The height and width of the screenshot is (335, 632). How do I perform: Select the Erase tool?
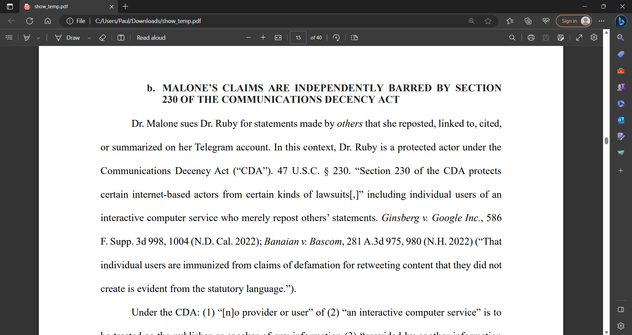click(102, 37)
